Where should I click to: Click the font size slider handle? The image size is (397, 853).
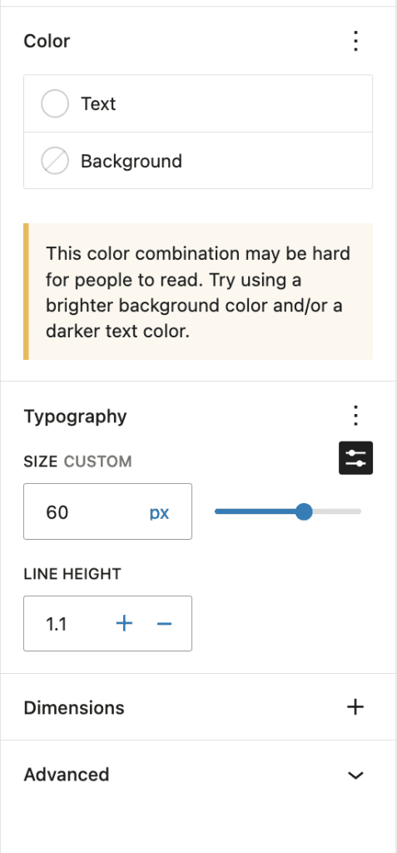tap(304, 511)
